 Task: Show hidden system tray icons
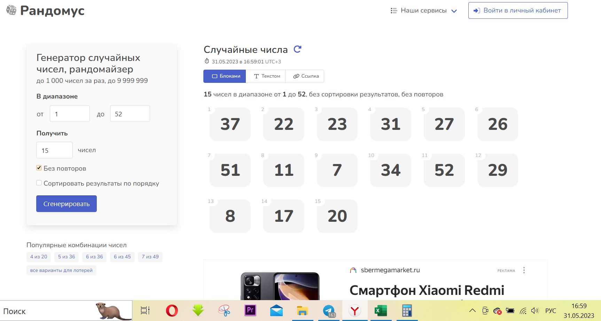coord(472,311)
